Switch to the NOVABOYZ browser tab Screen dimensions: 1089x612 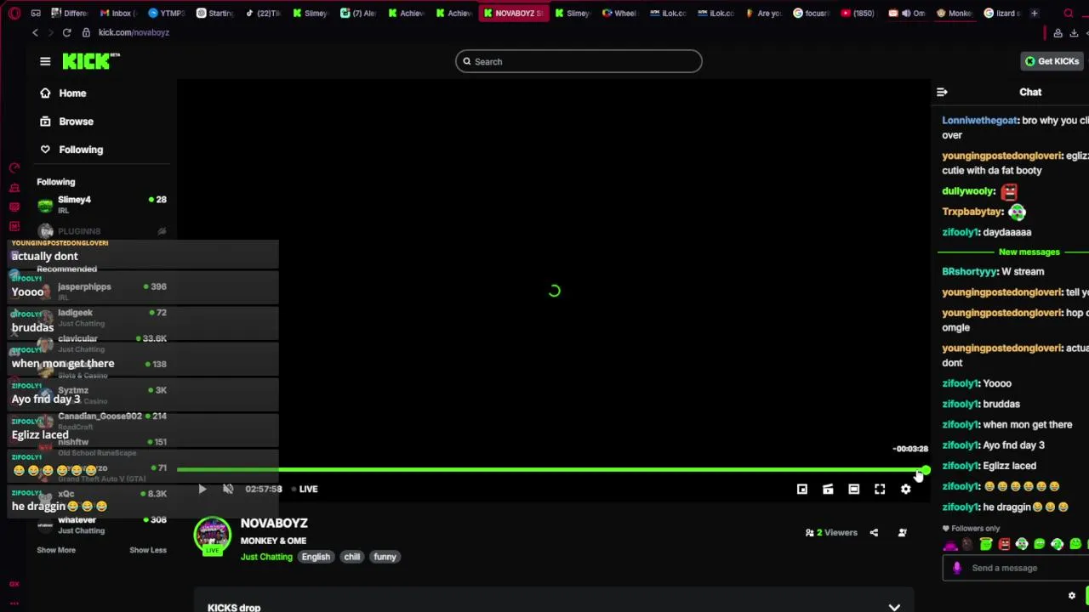click(x=513, y=14)
